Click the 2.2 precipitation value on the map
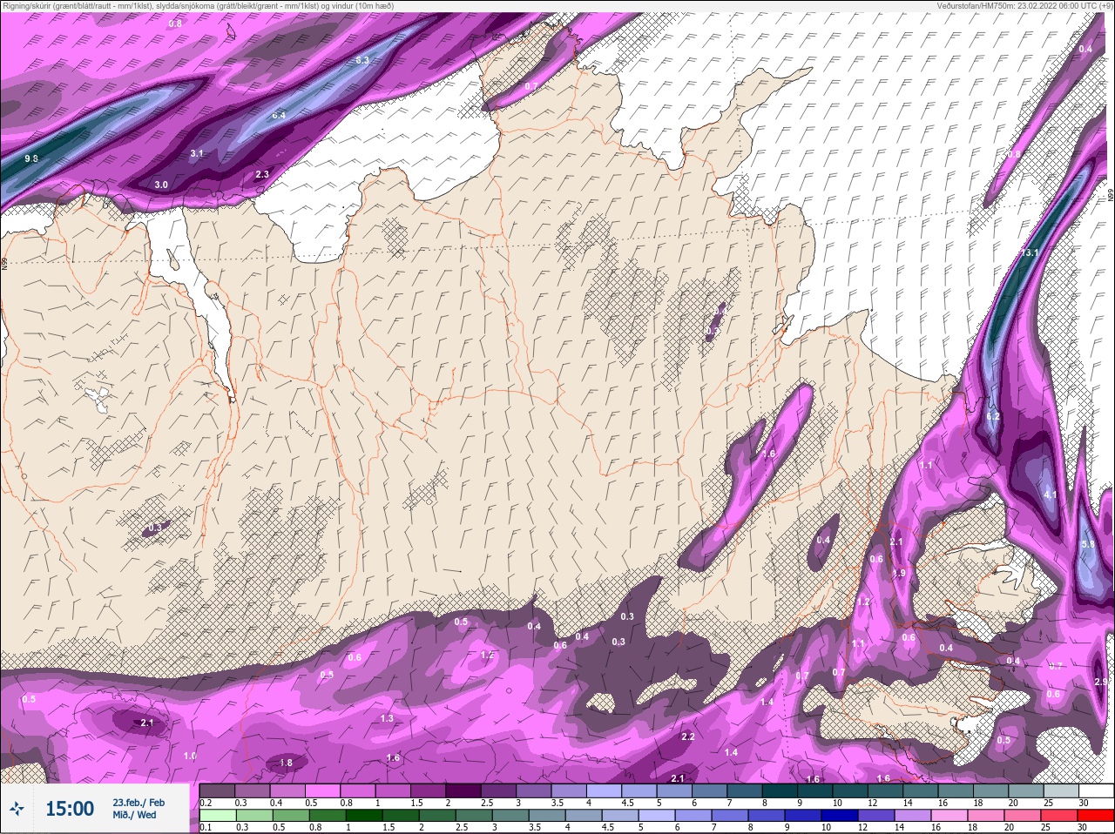The width and height of the screenshot is (1115, 834). click(x=688, y=736)
